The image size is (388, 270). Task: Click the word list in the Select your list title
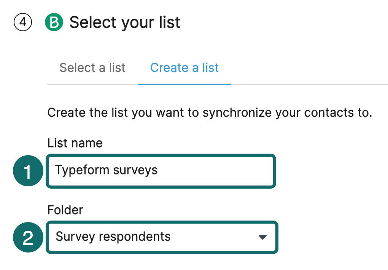coord(170,22)
